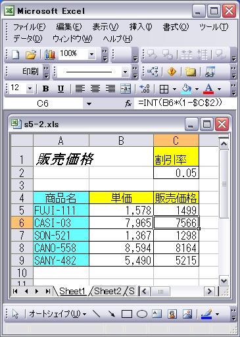Toggle Underline formatting
The height and width of the screenshot is (337, 240).
(60, 89)
